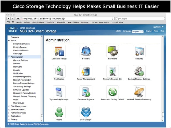Open the Google Maps bookmark

[x=38, y=22]
